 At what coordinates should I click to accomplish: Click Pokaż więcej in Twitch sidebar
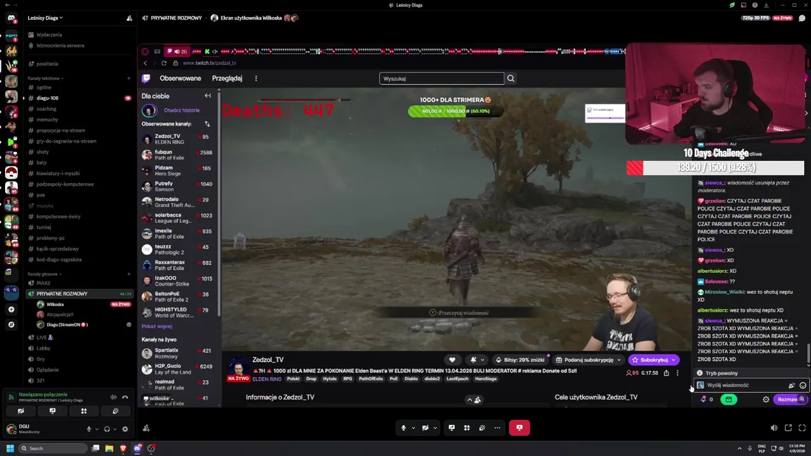pos(157,326)
